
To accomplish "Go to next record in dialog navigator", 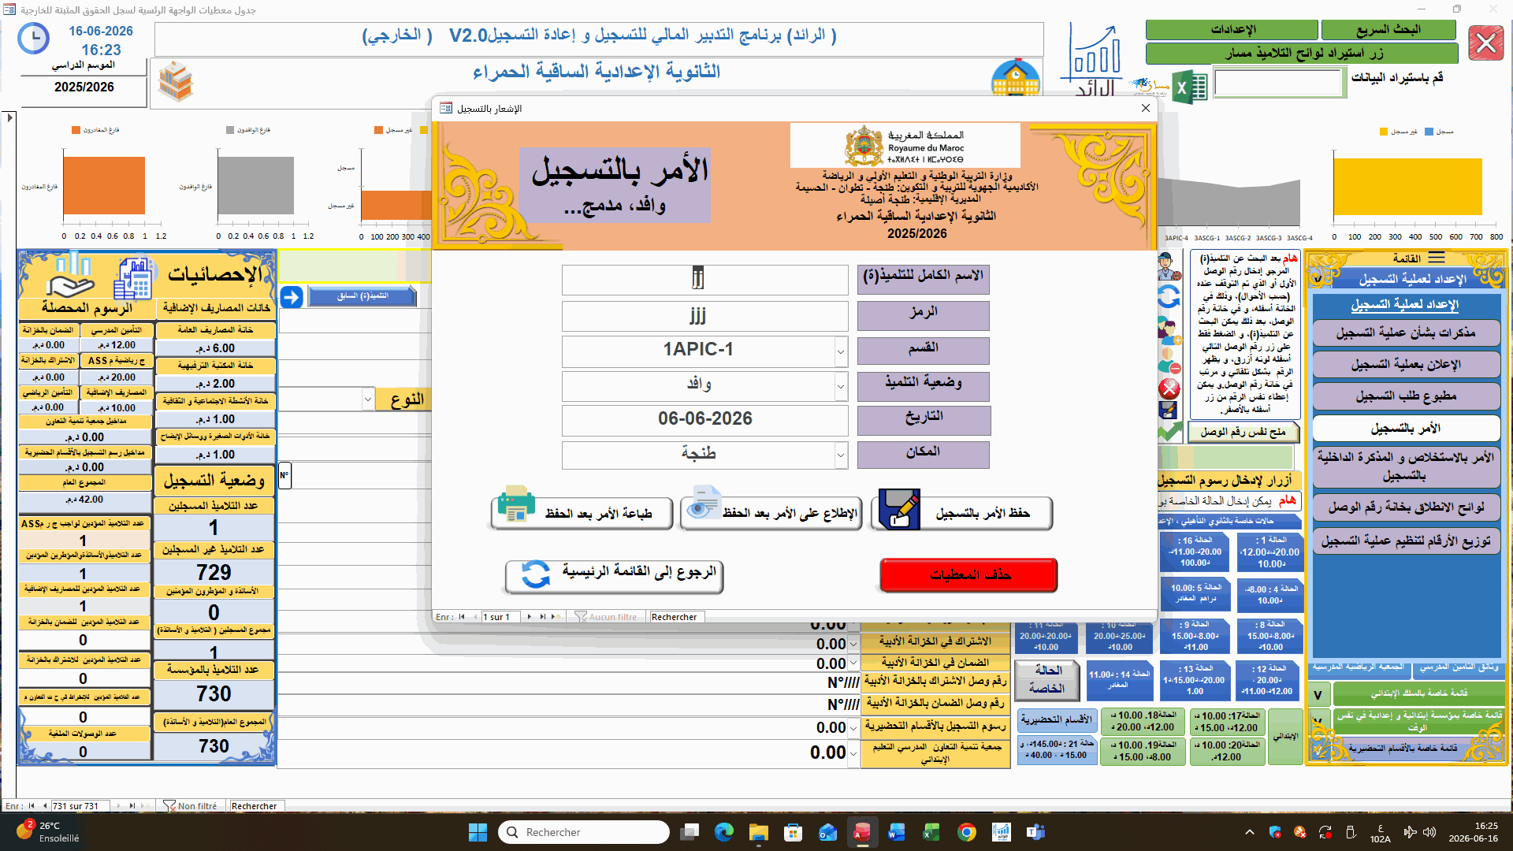I will pos(530,617).
